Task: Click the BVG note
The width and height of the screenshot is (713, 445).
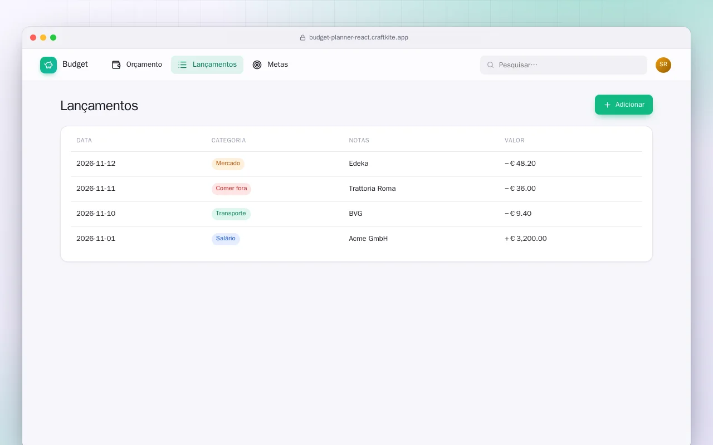Action: pyautogui.click(x=355, y=214)
